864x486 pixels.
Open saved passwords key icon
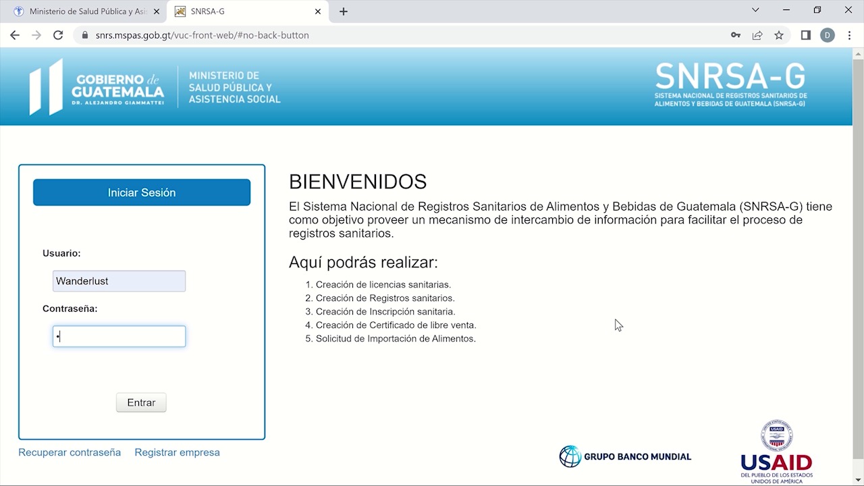tap(736, 35)
